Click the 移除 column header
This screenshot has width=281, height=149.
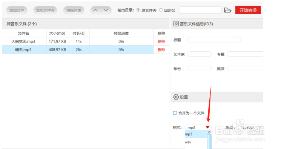(161, 33)
